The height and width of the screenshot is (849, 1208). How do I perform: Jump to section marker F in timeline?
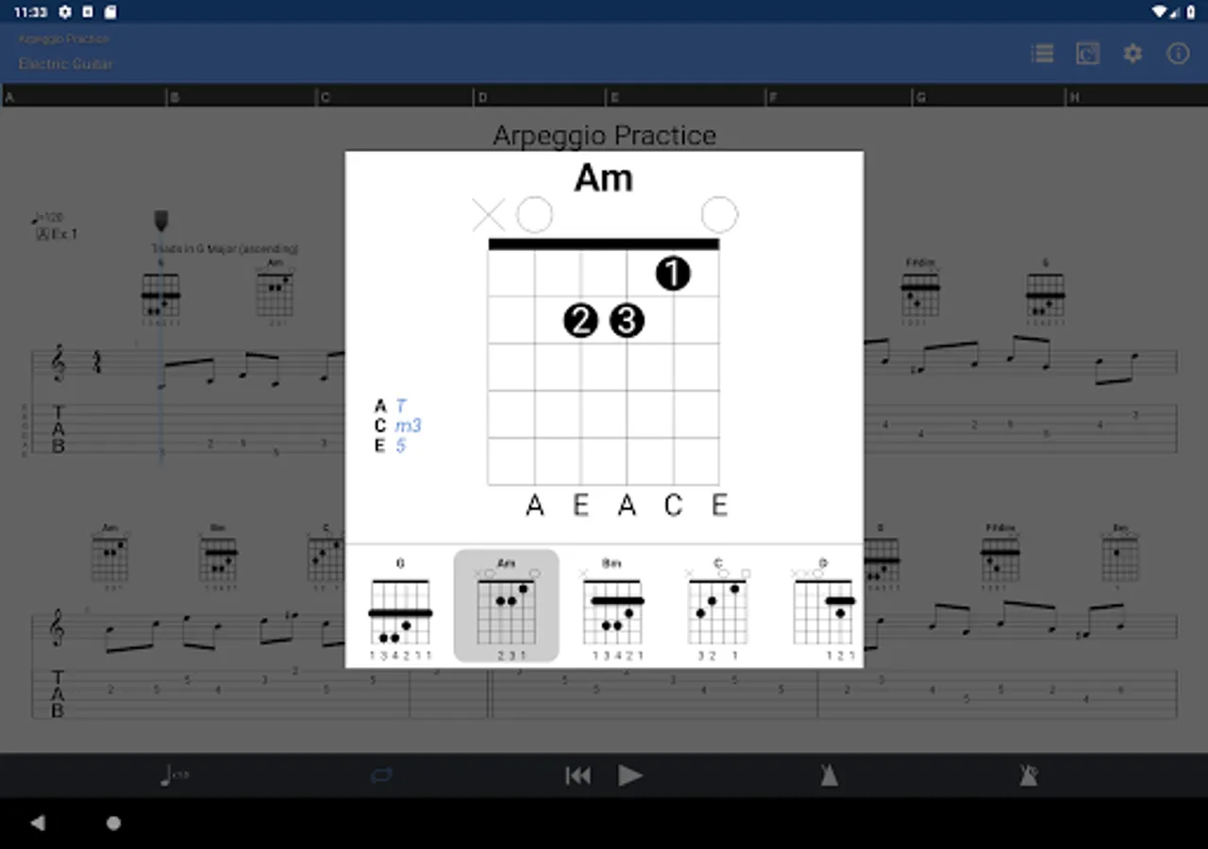tap(773, 96)
